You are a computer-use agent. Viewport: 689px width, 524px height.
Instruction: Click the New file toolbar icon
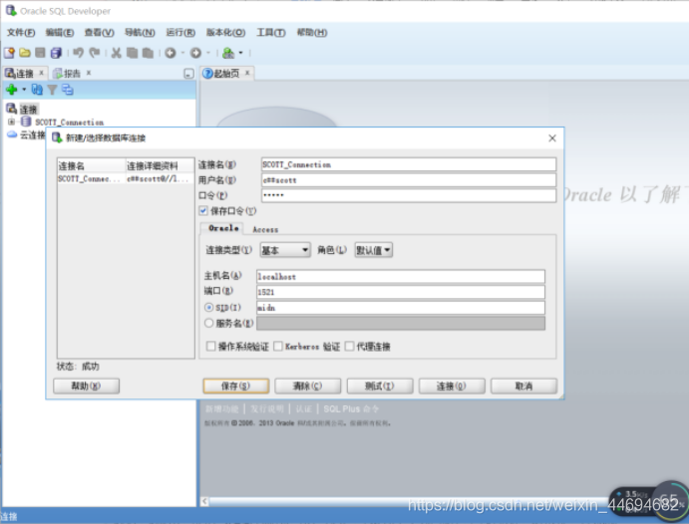(x=9, y=53)
